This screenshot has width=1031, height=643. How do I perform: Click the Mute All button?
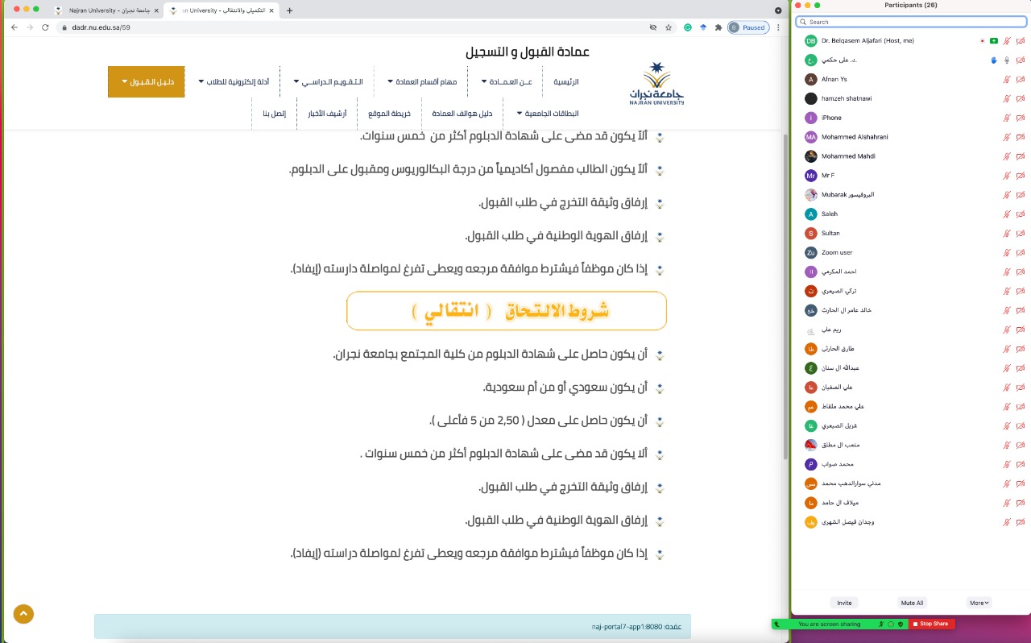click(911, 603)
